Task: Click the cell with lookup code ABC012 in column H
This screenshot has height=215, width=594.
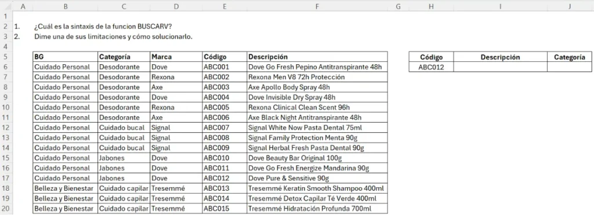Action: click(431, 67)
